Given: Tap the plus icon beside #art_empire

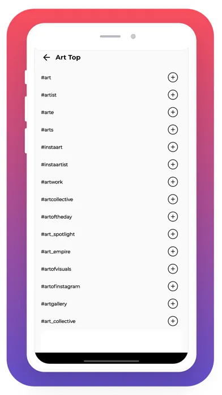Looking at the screenshot, I should coord(173,251).
